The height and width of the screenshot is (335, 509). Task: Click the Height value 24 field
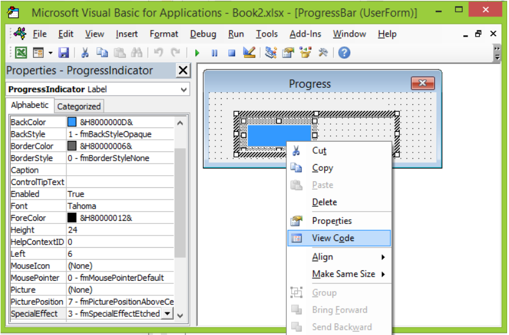pyautogui.click(x=120, y=230)
